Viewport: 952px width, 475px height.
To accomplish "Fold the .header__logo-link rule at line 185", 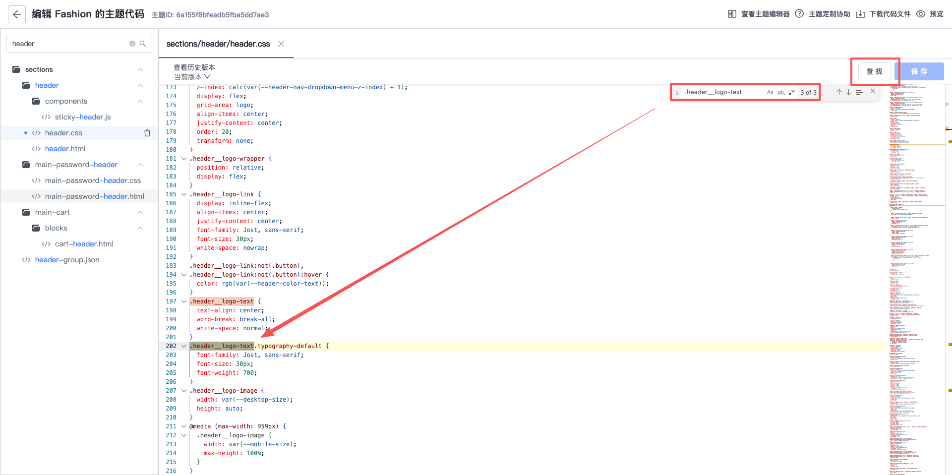I will (184, 194).
